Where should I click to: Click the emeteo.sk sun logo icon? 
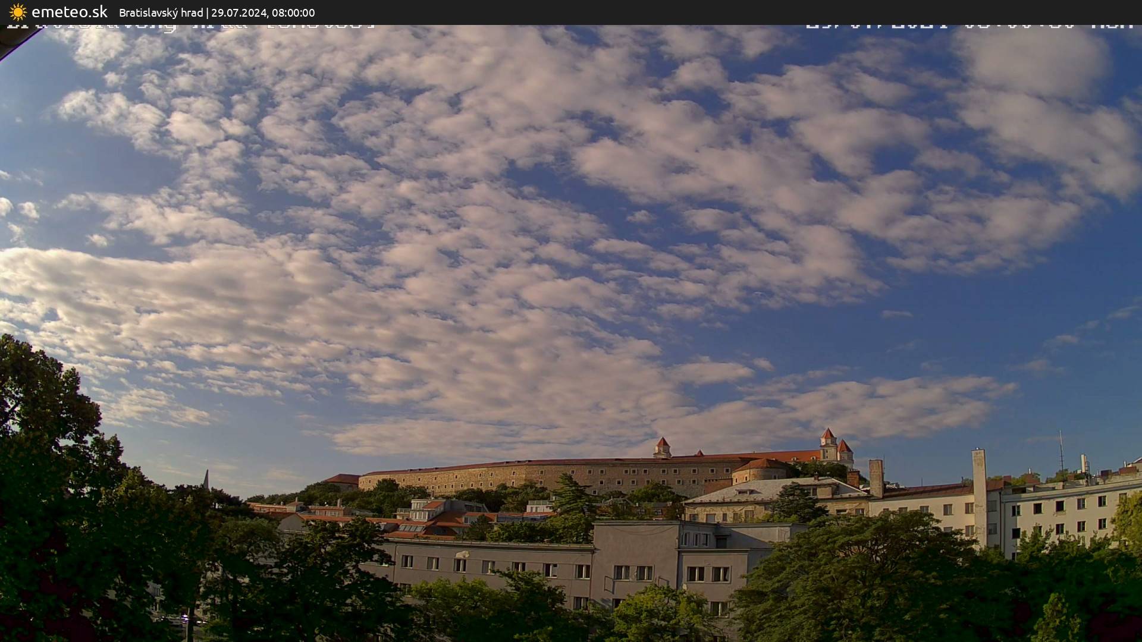tap(18, 12)
